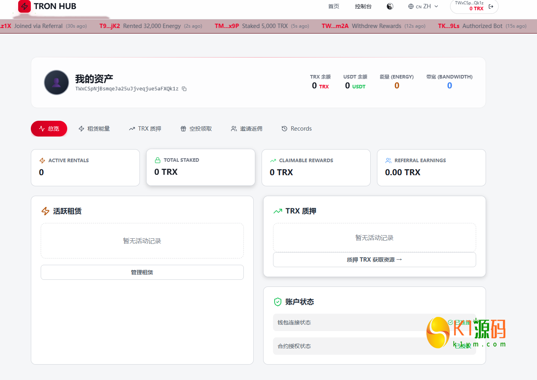The height and width of the screenshot is (380, 537).
Task: Click the users icon in Referral Earnings card
Action: 388,161
